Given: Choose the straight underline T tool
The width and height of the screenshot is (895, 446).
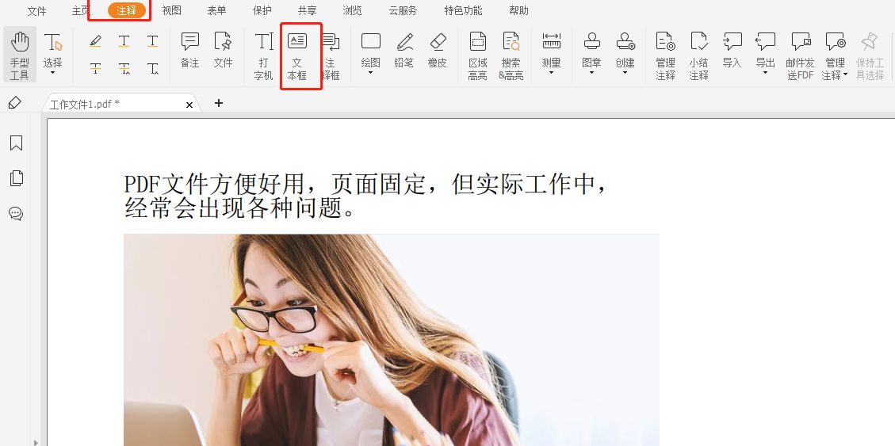Looking at the screenshot, I should coord(152,41).
